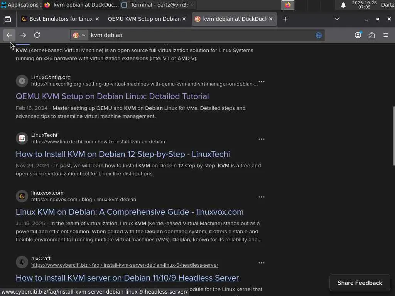Click the linuxtechi.com URL breadcrumb

98,142
